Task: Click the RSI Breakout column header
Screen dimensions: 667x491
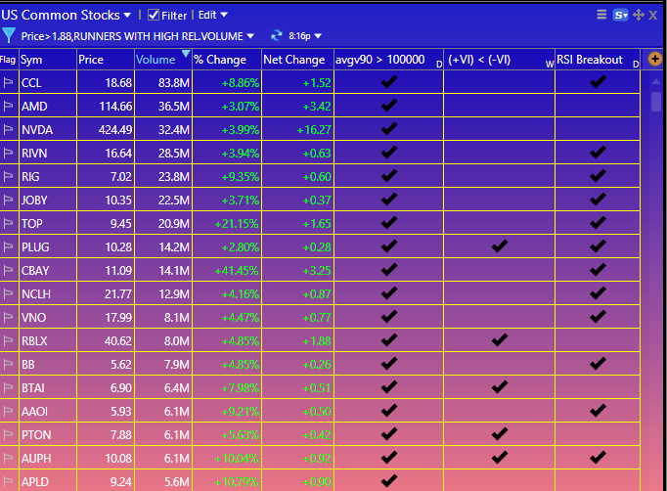Action: [598, 60]
